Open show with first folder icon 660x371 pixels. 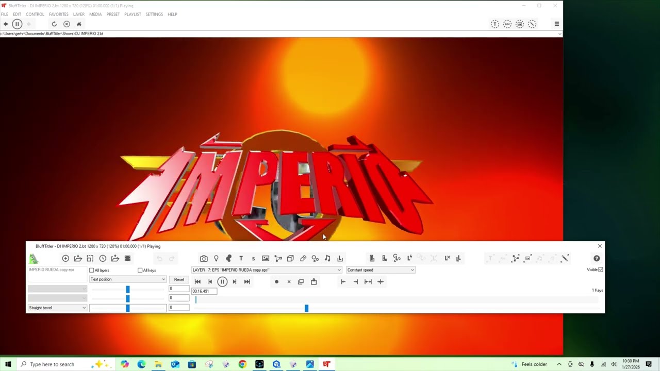(78, 258)
